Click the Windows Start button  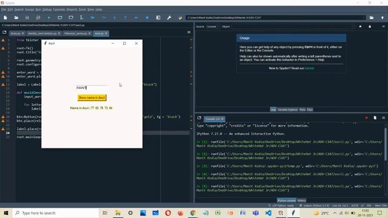coord(6,213)
